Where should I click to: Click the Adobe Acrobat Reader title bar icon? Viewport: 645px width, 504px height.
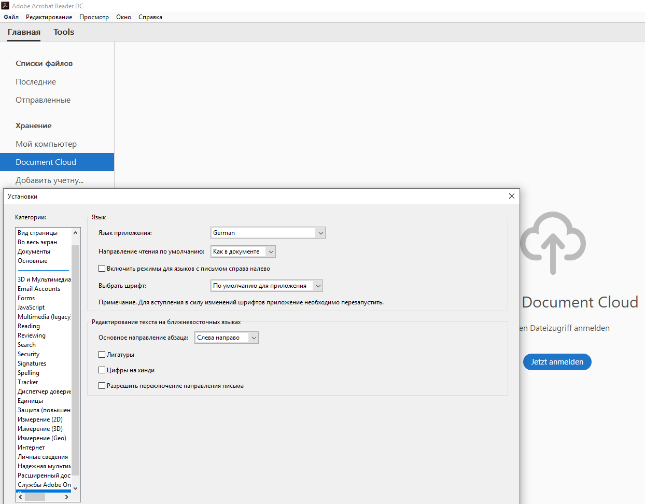5,6
